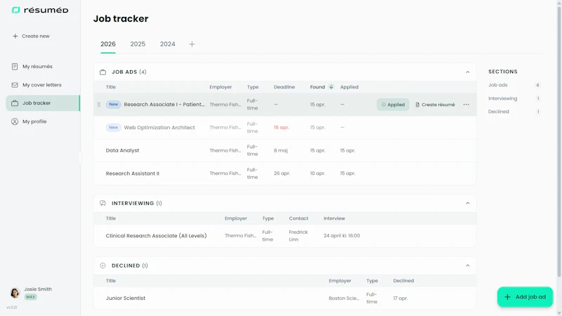The image size is (562, 316).
Task: Click the red 16 apr. deadline
Action: point(282,128)
